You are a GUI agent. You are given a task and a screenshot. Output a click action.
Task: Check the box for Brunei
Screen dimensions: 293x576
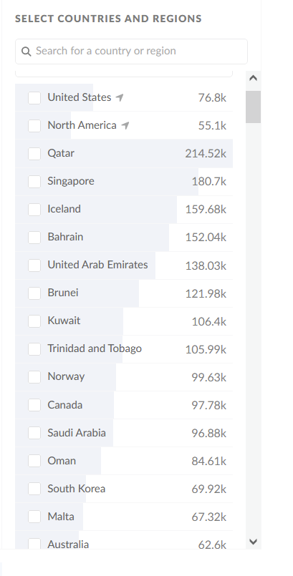pyautogui.click(x=34, y=293)
